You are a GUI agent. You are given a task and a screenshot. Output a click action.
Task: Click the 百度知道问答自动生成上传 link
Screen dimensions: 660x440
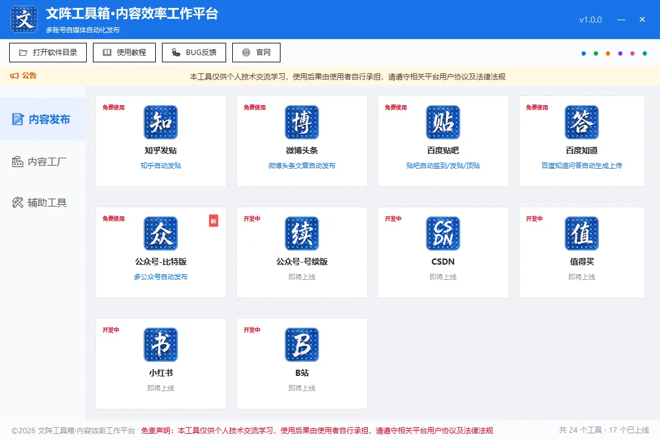(x=582, y=166)
